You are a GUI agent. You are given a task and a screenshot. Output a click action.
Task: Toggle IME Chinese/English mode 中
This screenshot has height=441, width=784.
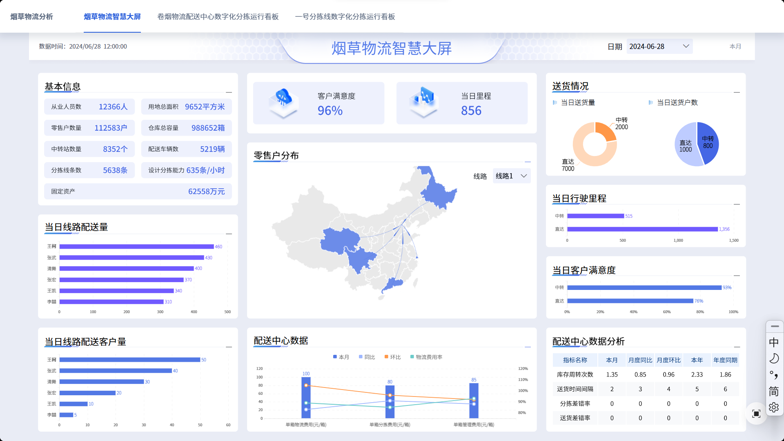[x=774, y=342]
